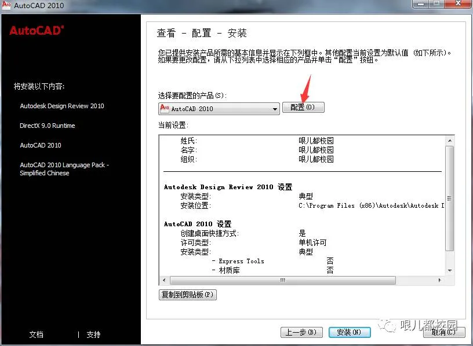This screenshot has height=346, width=473.
Task: Select AutoCAD 2010 Language Pack Simplified Chinese
Action: point(64,169)
